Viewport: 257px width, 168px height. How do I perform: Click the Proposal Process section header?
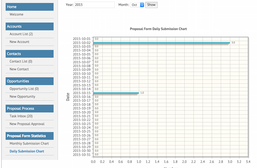29,109
